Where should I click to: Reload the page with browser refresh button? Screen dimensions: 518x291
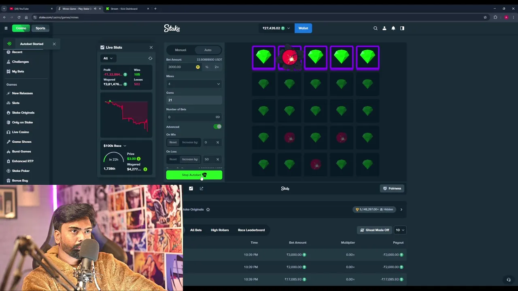tap(19, 17)
